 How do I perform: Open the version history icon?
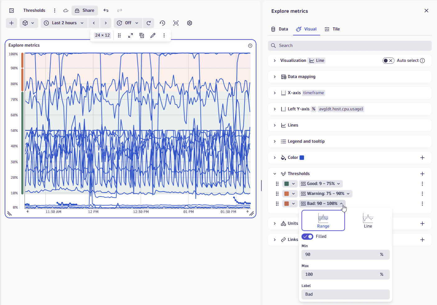point(162,23)
